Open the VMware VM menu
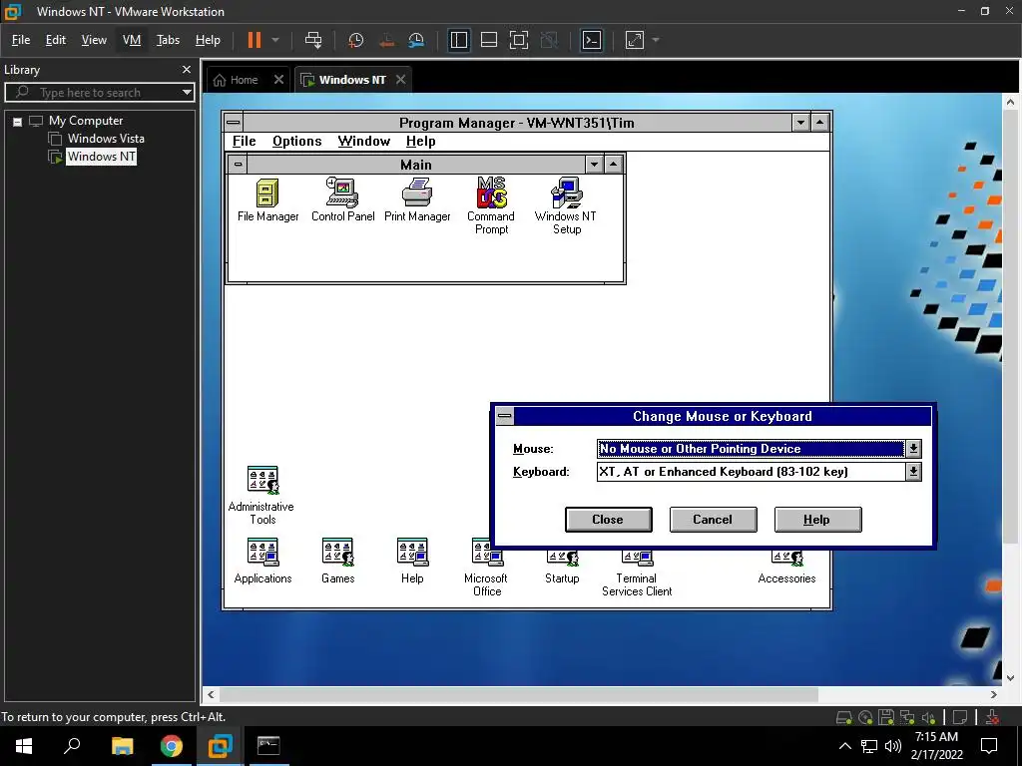 click(132, 40)
